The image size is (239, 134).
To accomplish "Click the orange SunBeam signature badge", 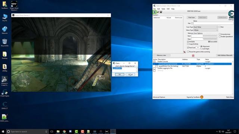I will pyautogui.click(x=202, y=97).
